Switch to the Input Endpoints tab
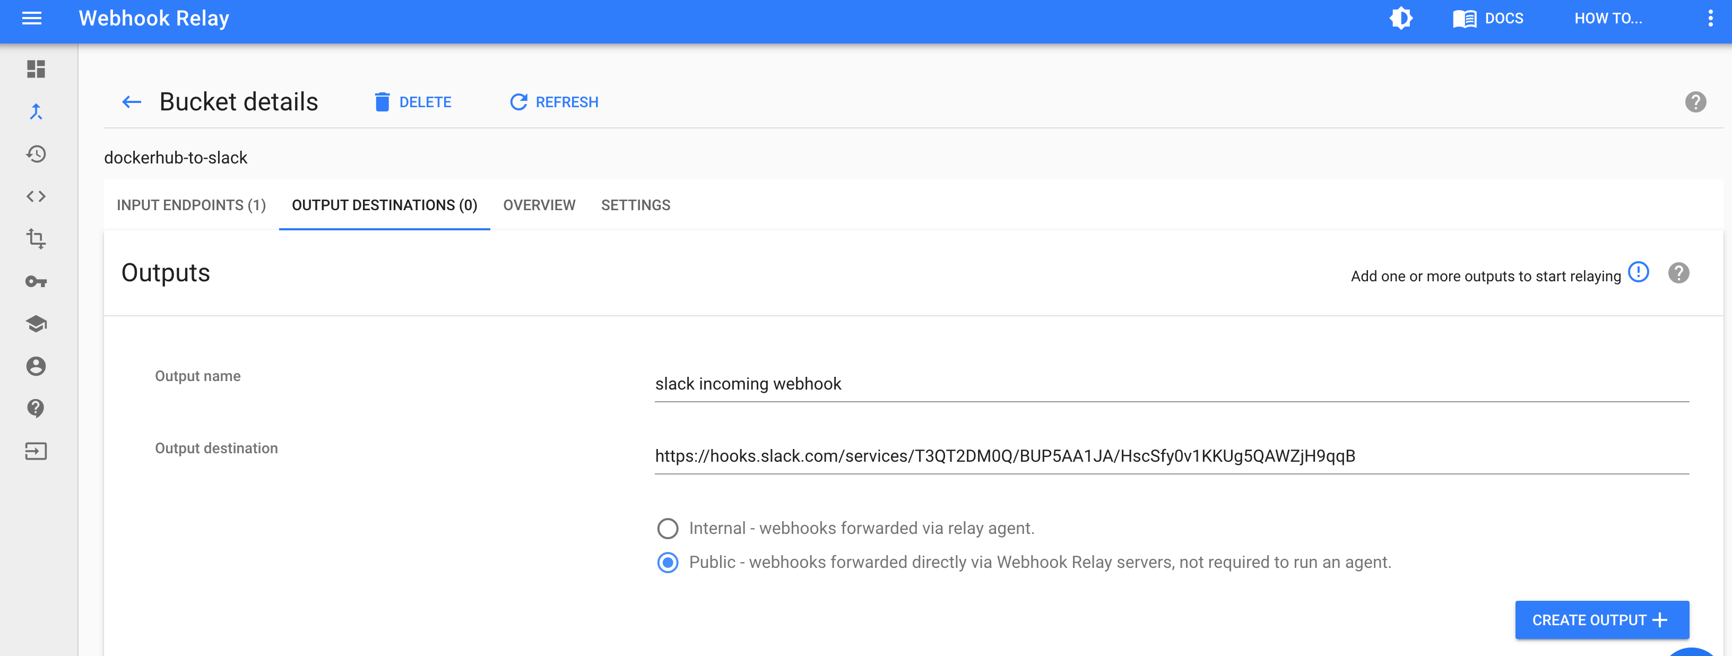 pyautogui.click(x=191, y=205)
